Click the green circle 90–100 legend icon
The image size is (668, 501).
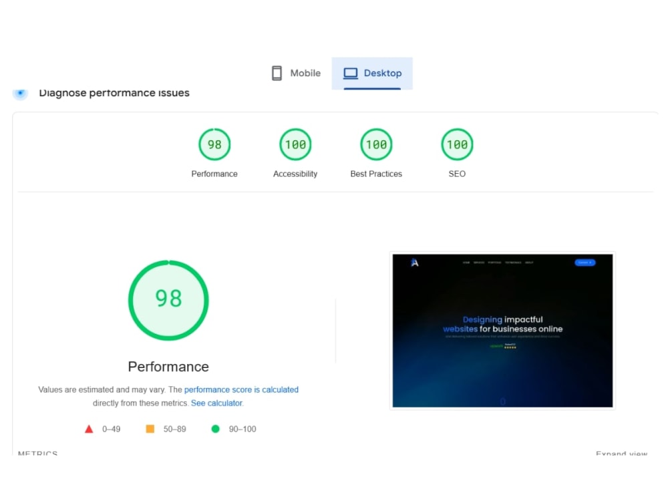(x=216, y=429)
